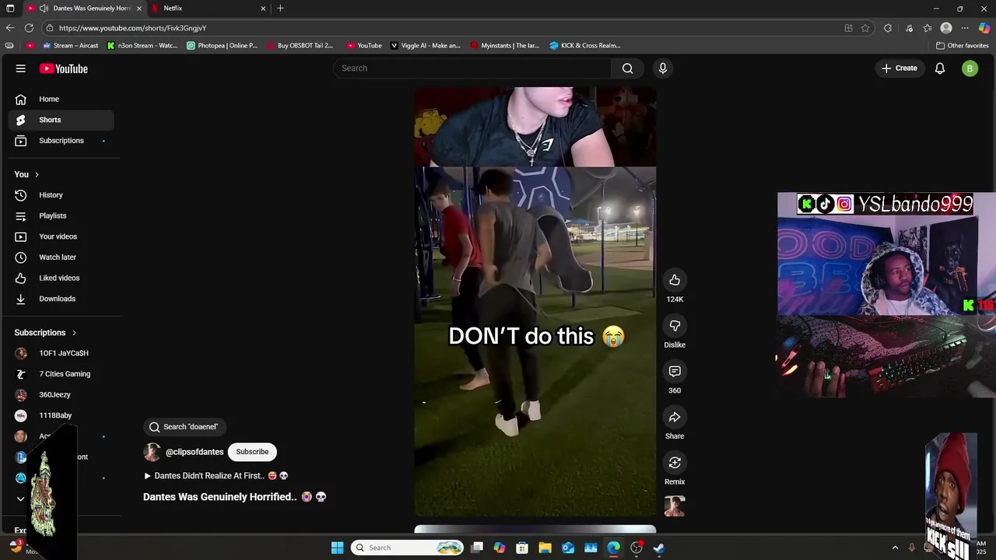Open a new browser tab
This screenshot has width=996, height=560.
280,8
